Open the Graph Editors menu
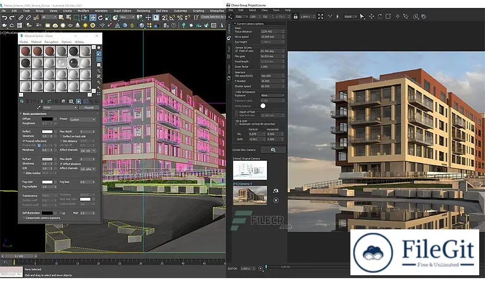This screenshot has width=485, height=281. 122,11
